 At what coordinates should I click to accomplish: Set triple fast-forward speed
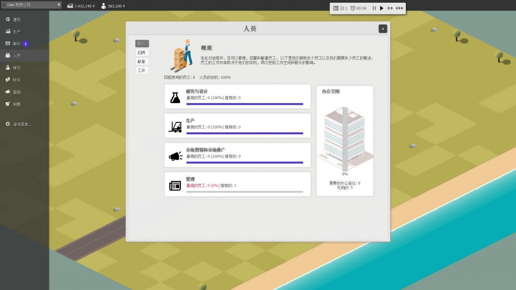tap(400, 8)
